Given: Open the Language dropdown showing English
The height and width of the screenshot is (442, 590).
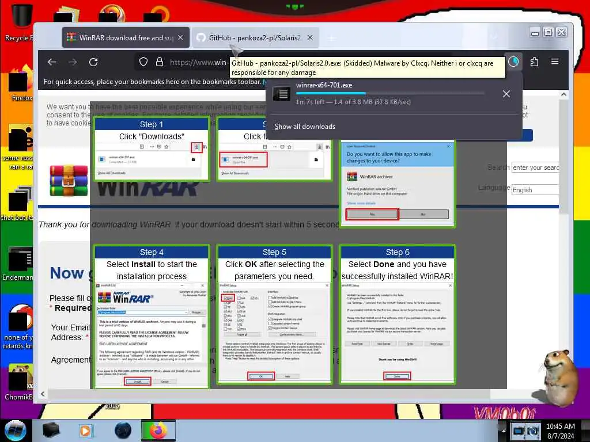Looking at the screenshot, I should coord(535,190).
